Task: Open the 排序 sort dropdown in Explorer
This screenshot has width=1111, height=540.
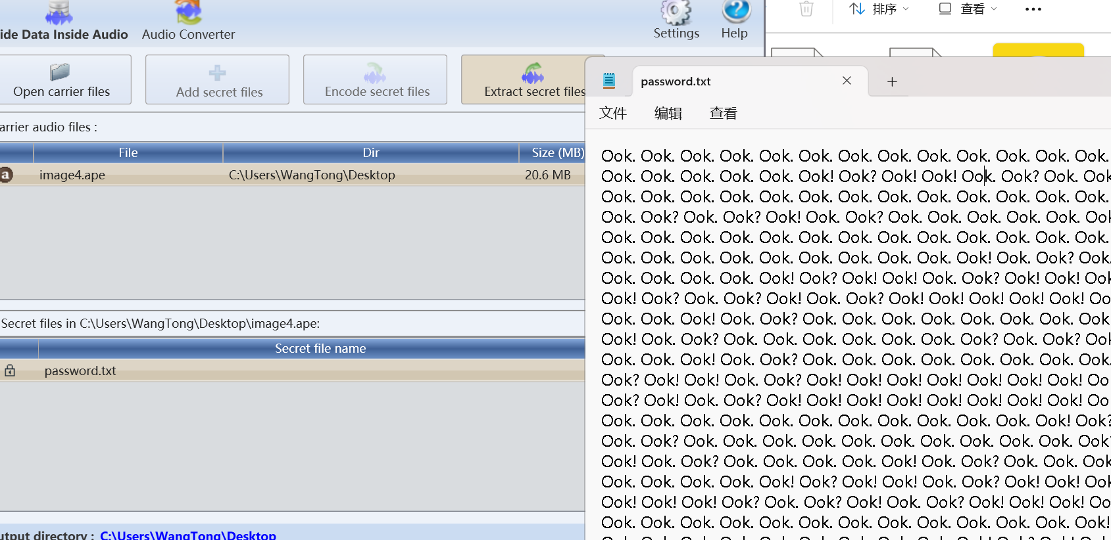Action: (879, 9)
